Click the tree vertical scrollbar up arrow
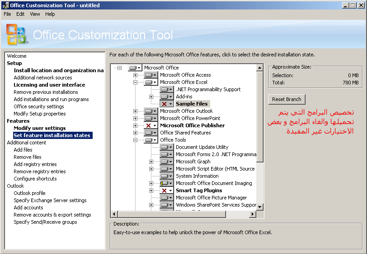The image size is (367, 254). 259,68
